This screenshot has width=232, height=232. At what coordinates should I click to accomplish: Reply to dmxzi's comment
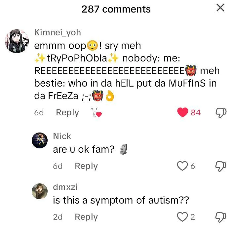coord(86,217)
